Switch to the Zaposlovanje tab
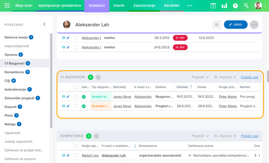The width and height of the screenshot is (269, 163). (144, 6)
